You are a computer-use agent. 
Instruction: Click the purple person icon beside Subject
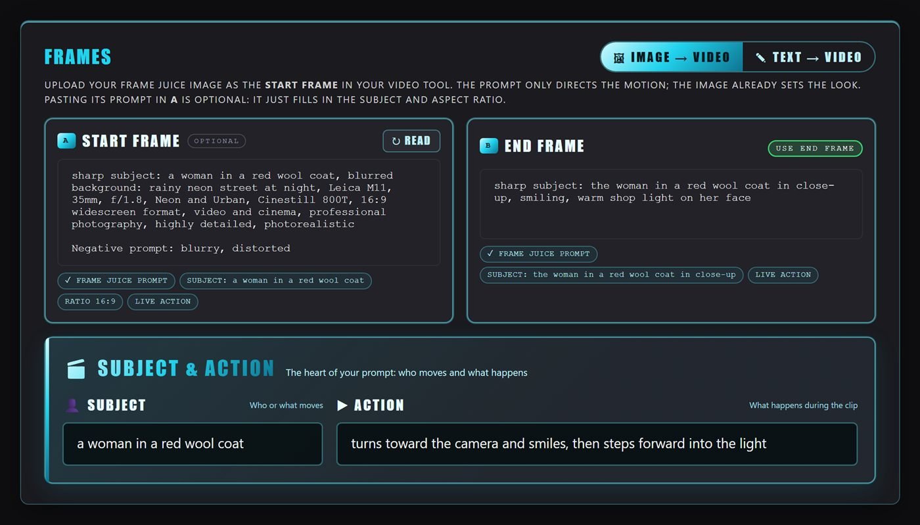coord(72,405)
